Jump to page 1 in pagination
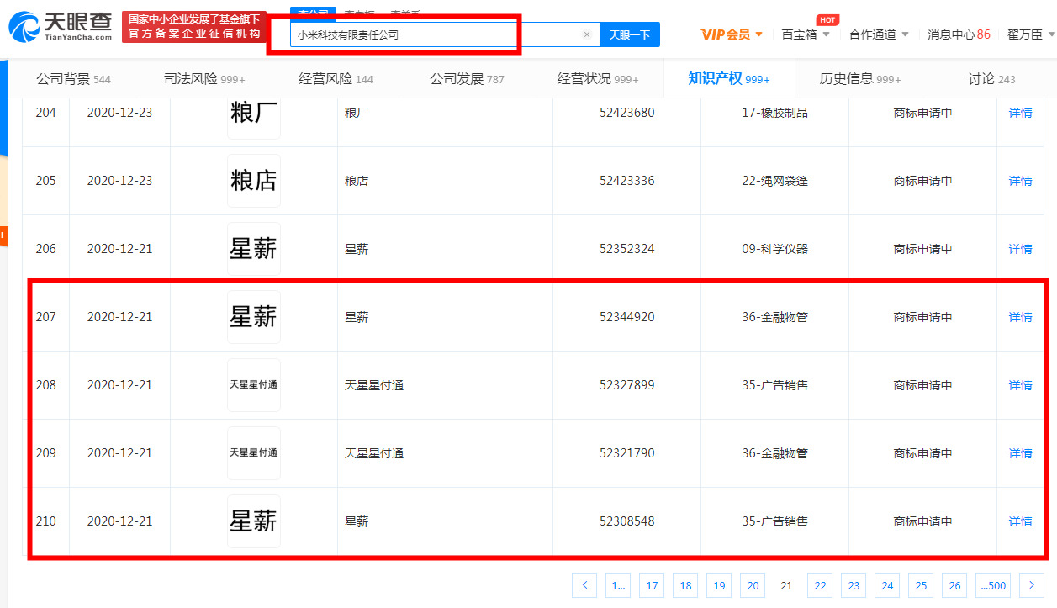This screenshot has width=1057, height=608. pyautogui.click(x=618, y=585)
